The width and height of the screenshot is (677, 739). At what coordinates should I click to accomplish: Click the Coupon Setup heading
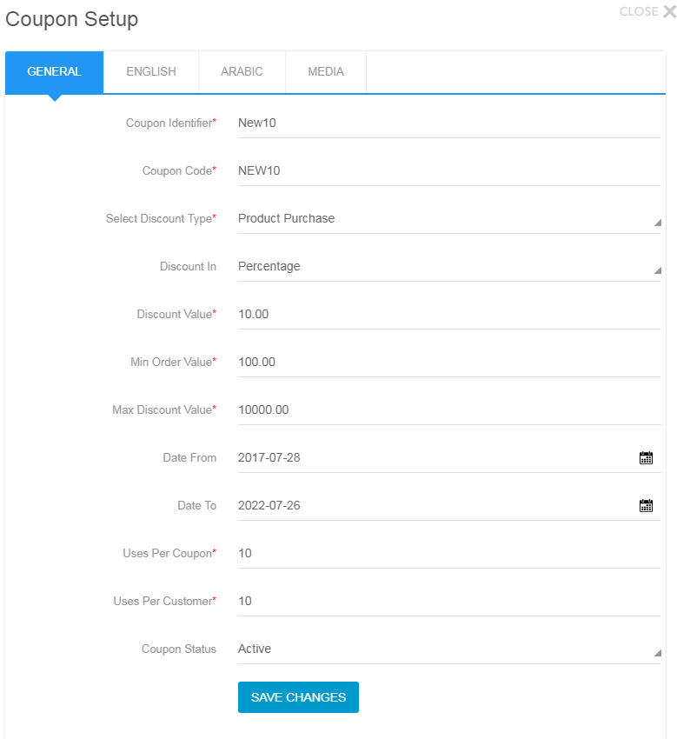71,19
